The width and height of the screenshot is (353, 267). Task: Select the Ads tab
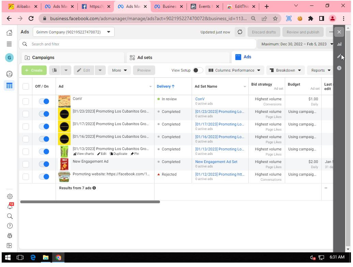[282, 57]
